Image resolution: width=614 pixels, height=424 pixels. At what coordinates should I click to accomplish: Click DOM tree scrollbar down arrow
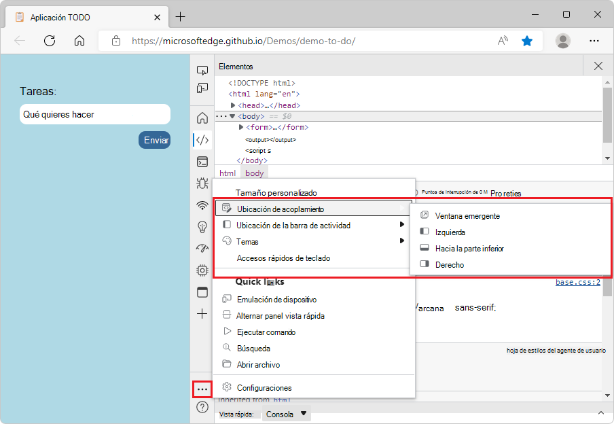[x=607, y=159]
